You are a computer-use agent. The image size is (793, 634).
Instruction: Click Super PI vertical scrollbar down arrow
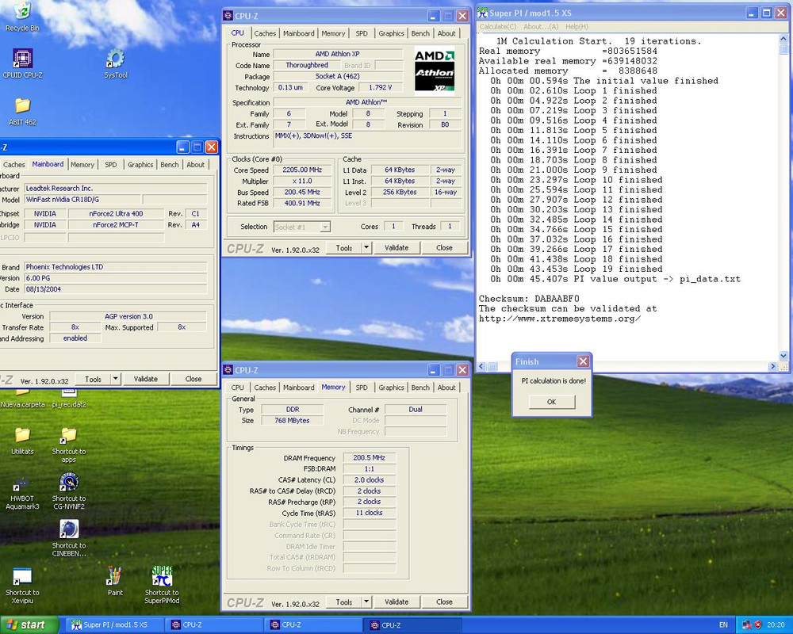[x=783, y=355]
